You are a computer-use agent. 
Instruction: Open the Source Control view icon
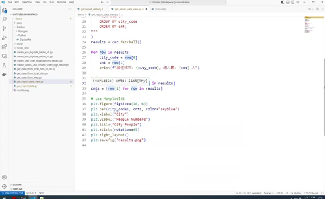coord(4,29)
